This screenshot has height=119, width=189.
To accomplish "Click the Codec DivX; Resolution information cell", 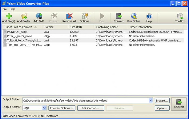I will 155,32.
